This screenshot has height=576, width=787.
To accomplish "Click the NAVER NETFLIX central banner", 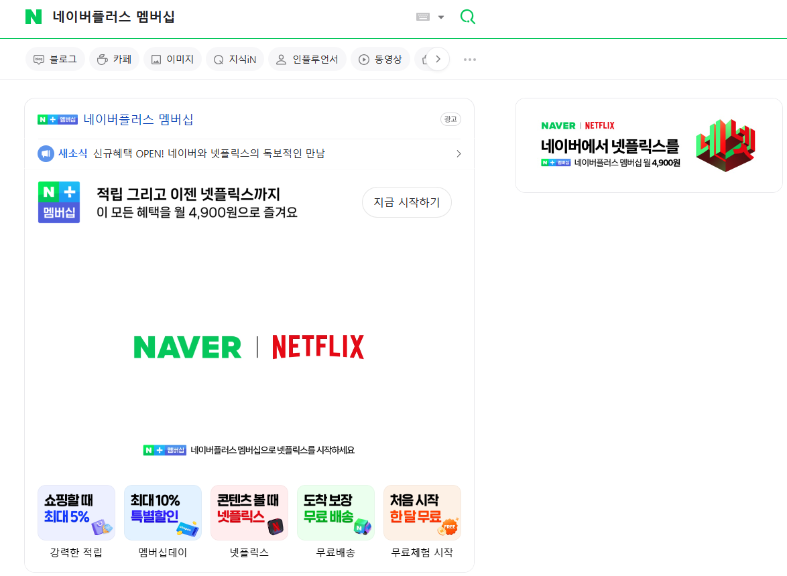I will coord(249,346).
